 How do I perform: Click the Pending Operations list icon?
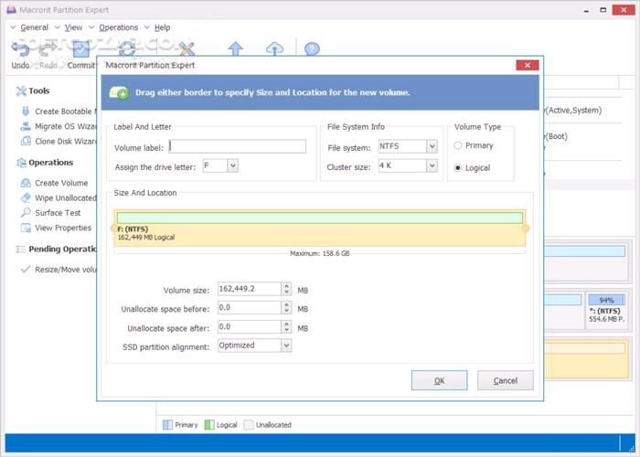click(21, 249)
